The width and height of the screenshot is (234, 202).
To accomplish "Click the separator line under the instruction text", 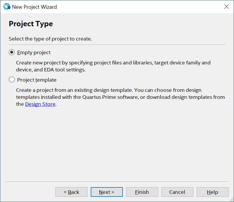I will click(117, 45).
